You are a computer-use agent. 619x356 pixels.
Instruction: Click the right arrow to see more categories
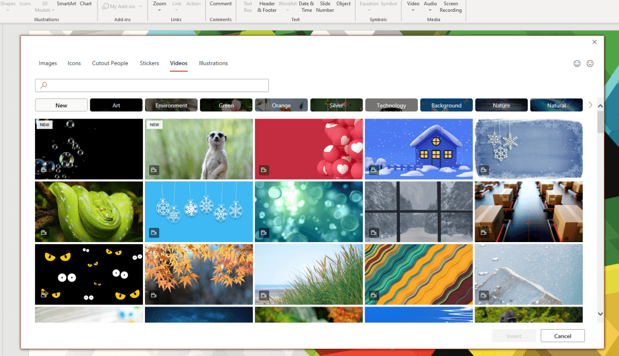590,105
